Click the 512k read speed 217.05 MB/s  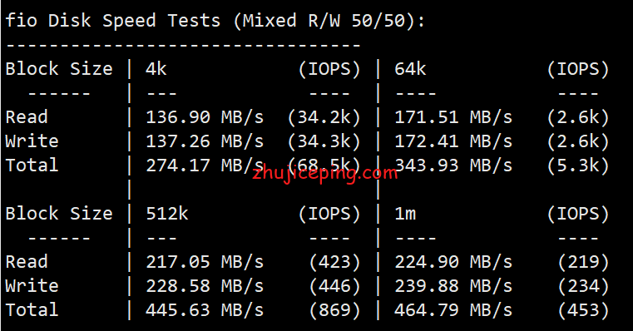pos(205,262)
